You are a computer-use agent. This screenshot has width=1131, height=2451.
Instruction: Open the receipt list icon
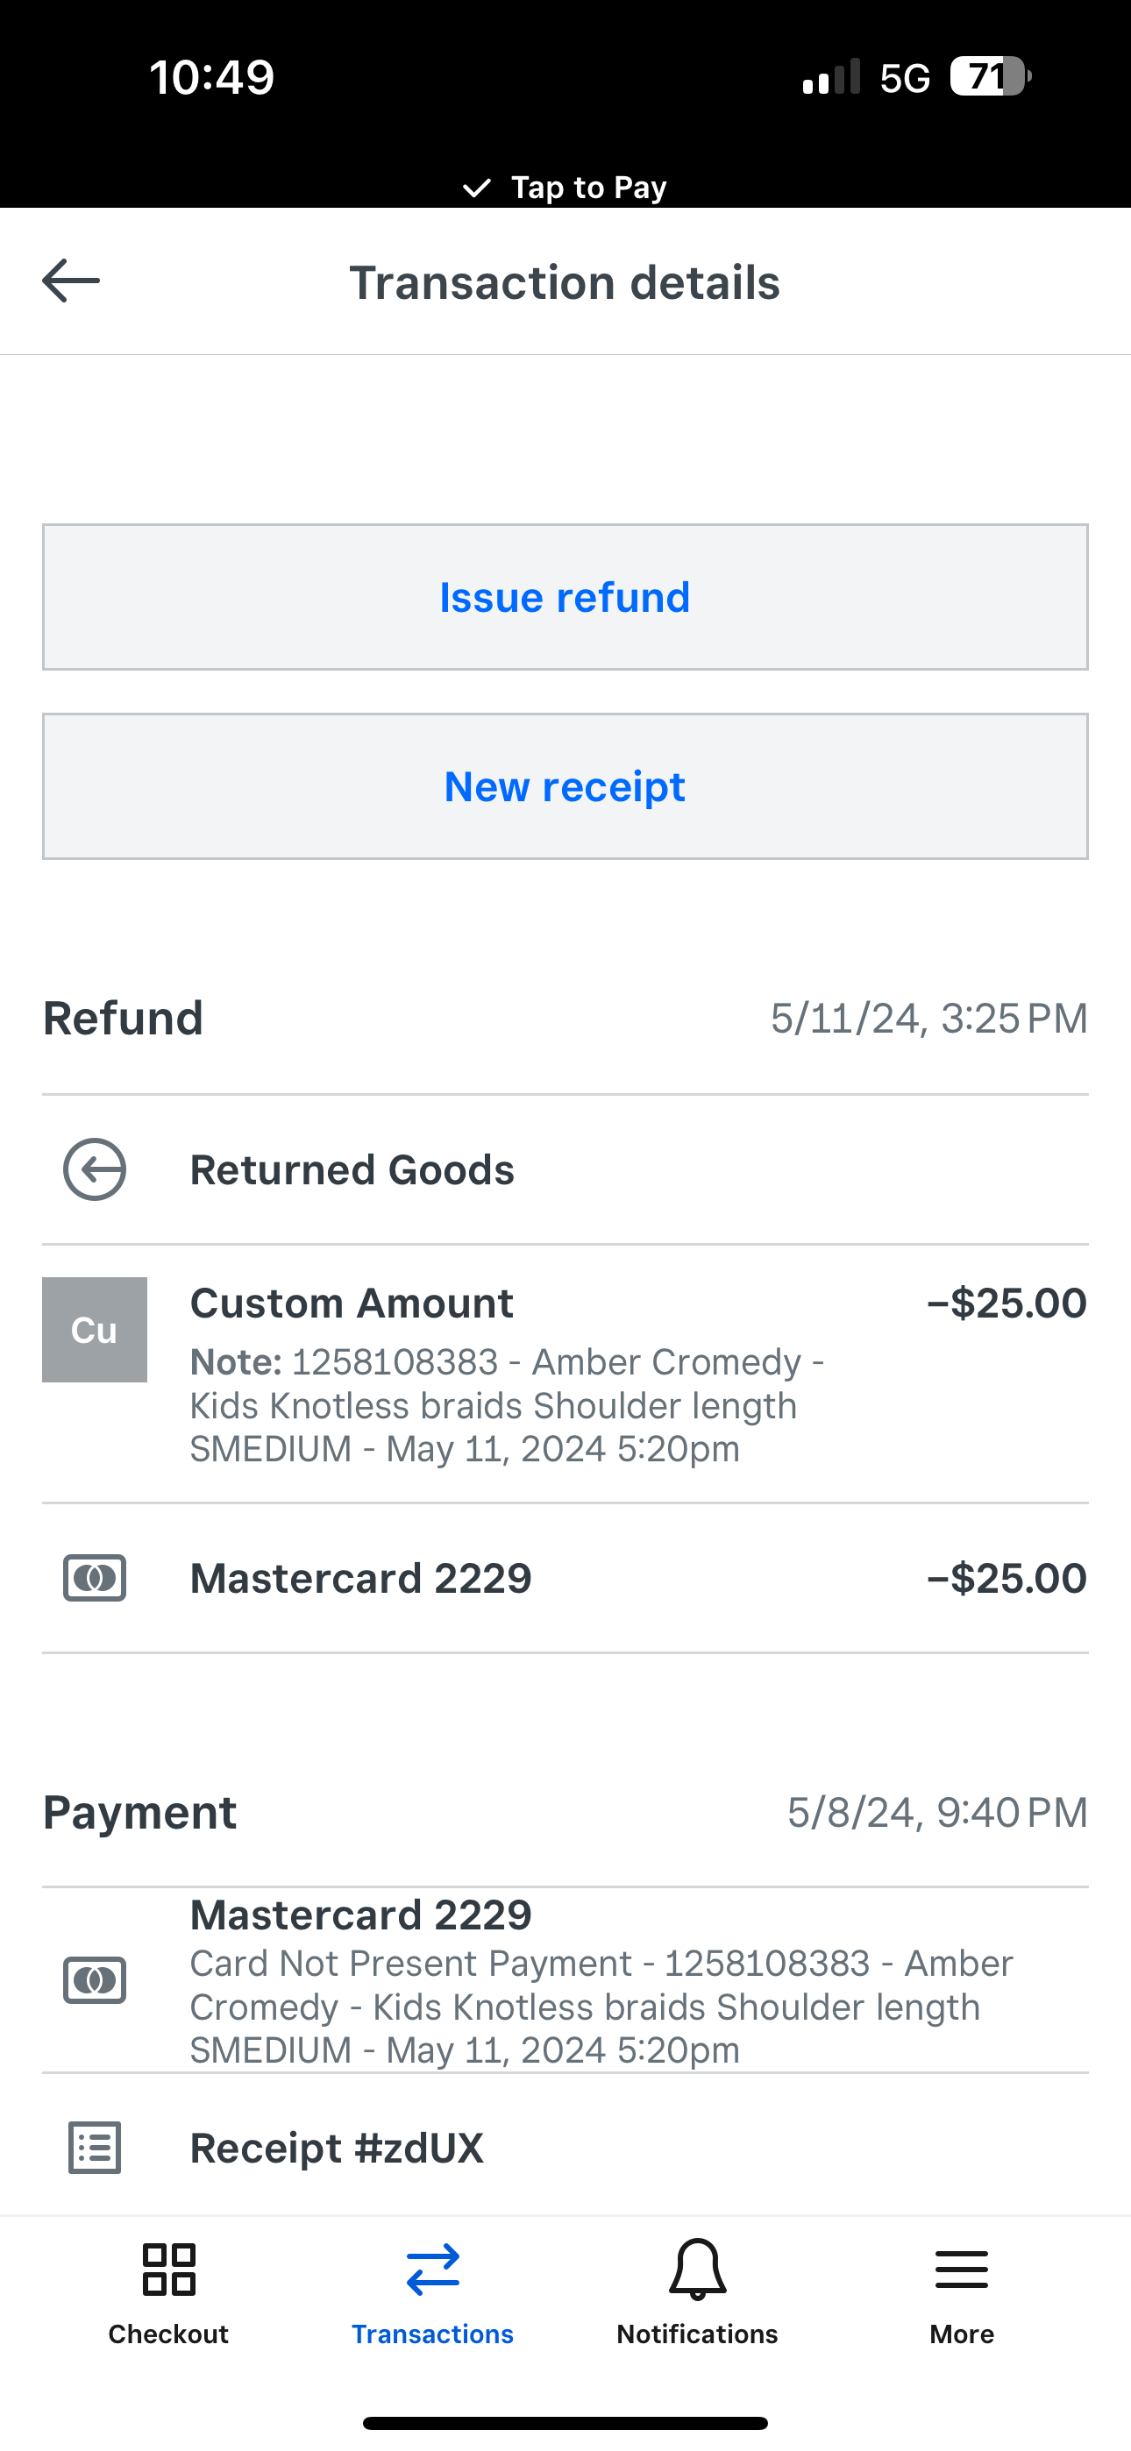point(95,2148)
